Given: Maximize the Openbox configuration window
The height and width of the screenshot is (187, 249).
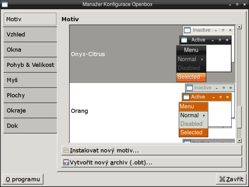Looking at the screenshot, I should [237, 4].
